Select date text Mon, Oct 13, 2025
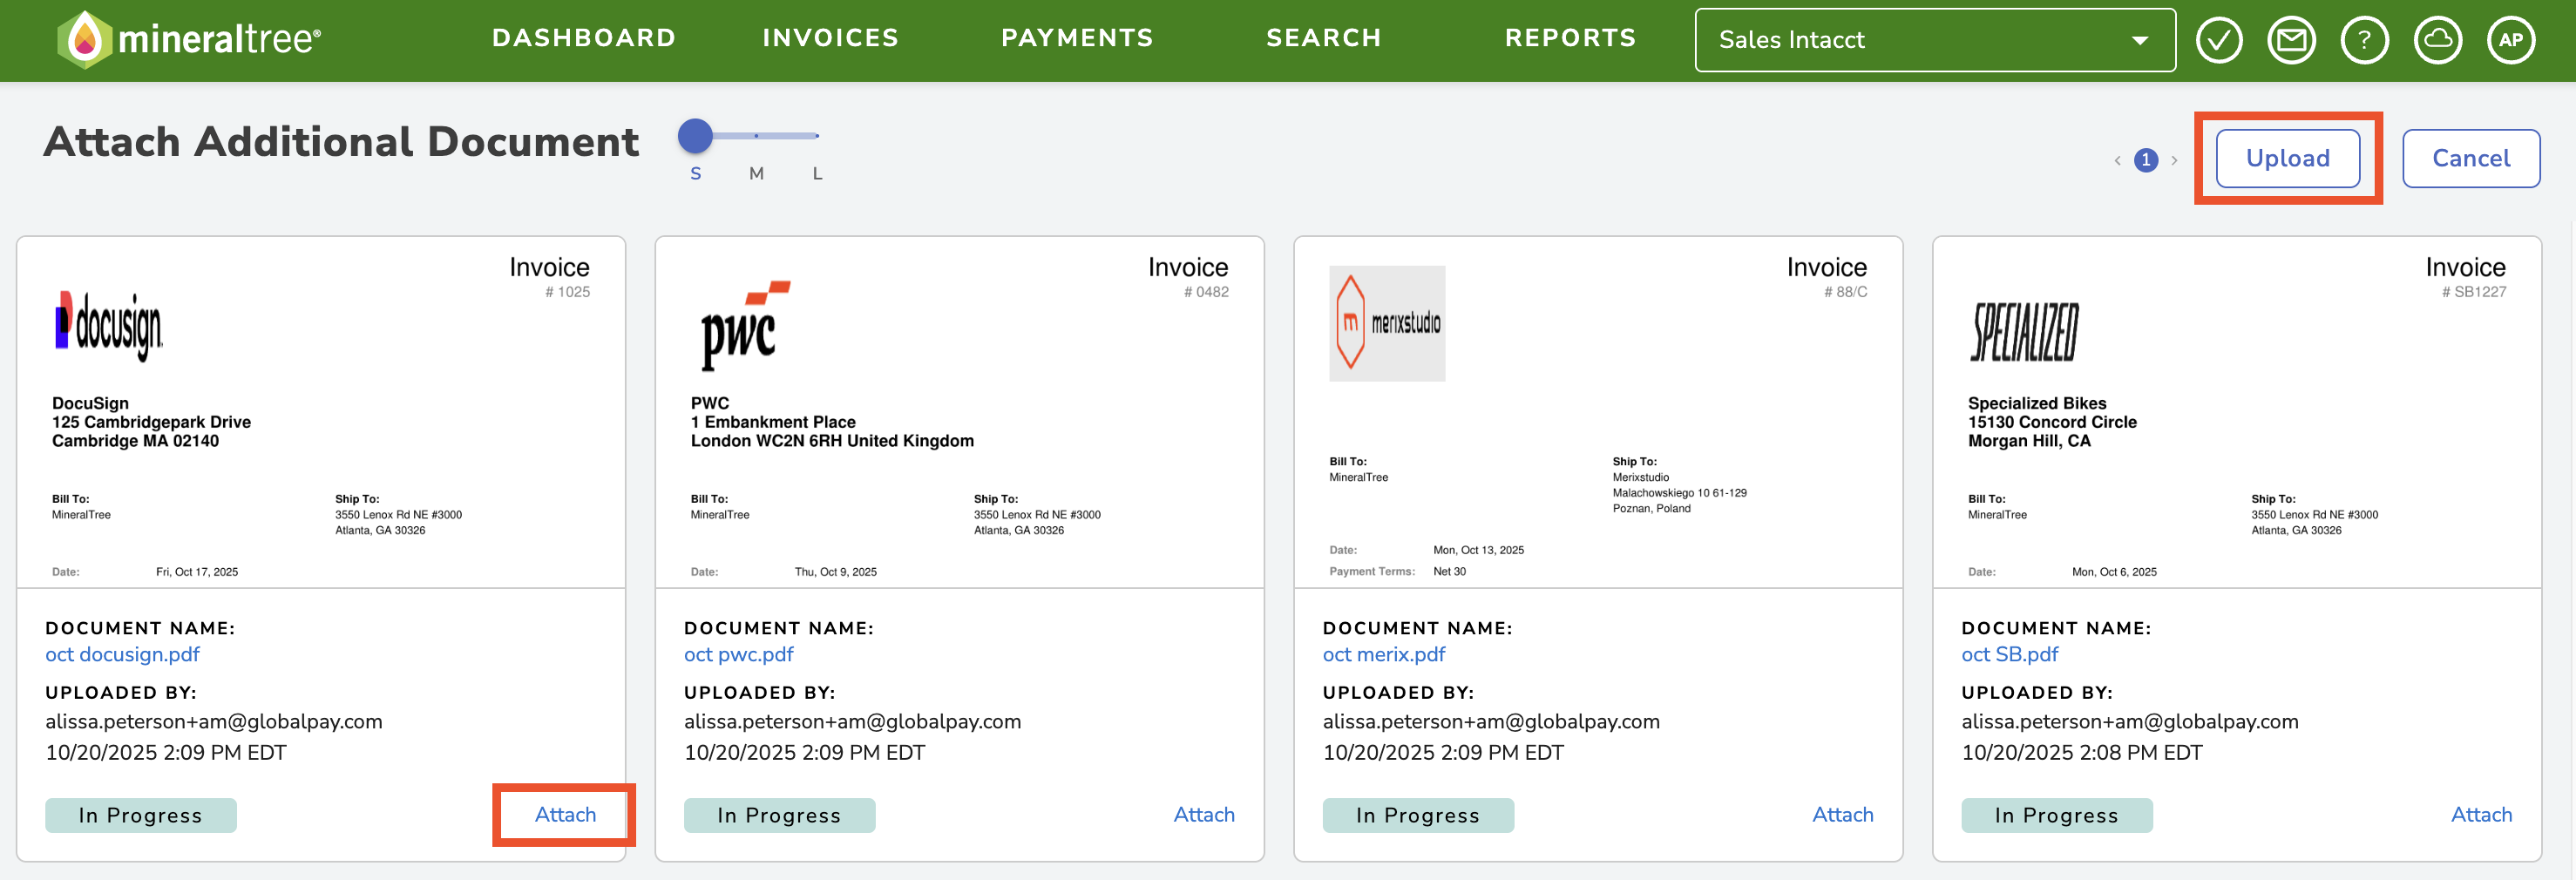Screen dimensions: 2576x880 point(1478,550)
